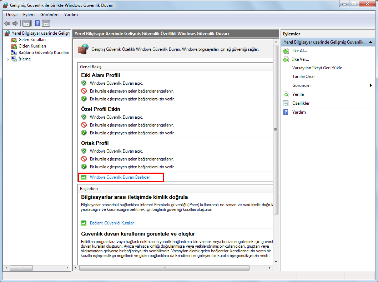Click green arrow icon beside Bağlantı Güvenliği Kuralları link
Image resolution: width=378 pixels, height=282 pixels.
(84, 223)
